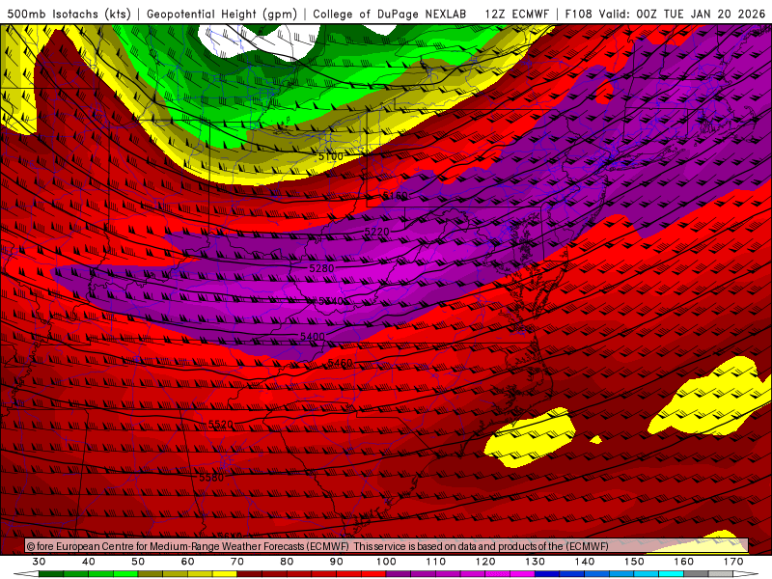Screen dimensions: 772x579
Task: Click the '150' value on the color scale
Action: click(x=635, y=562)
